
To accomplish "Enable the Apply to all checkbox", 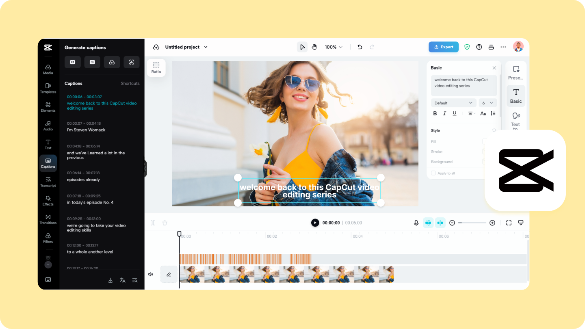I will (x=433, y=173).
